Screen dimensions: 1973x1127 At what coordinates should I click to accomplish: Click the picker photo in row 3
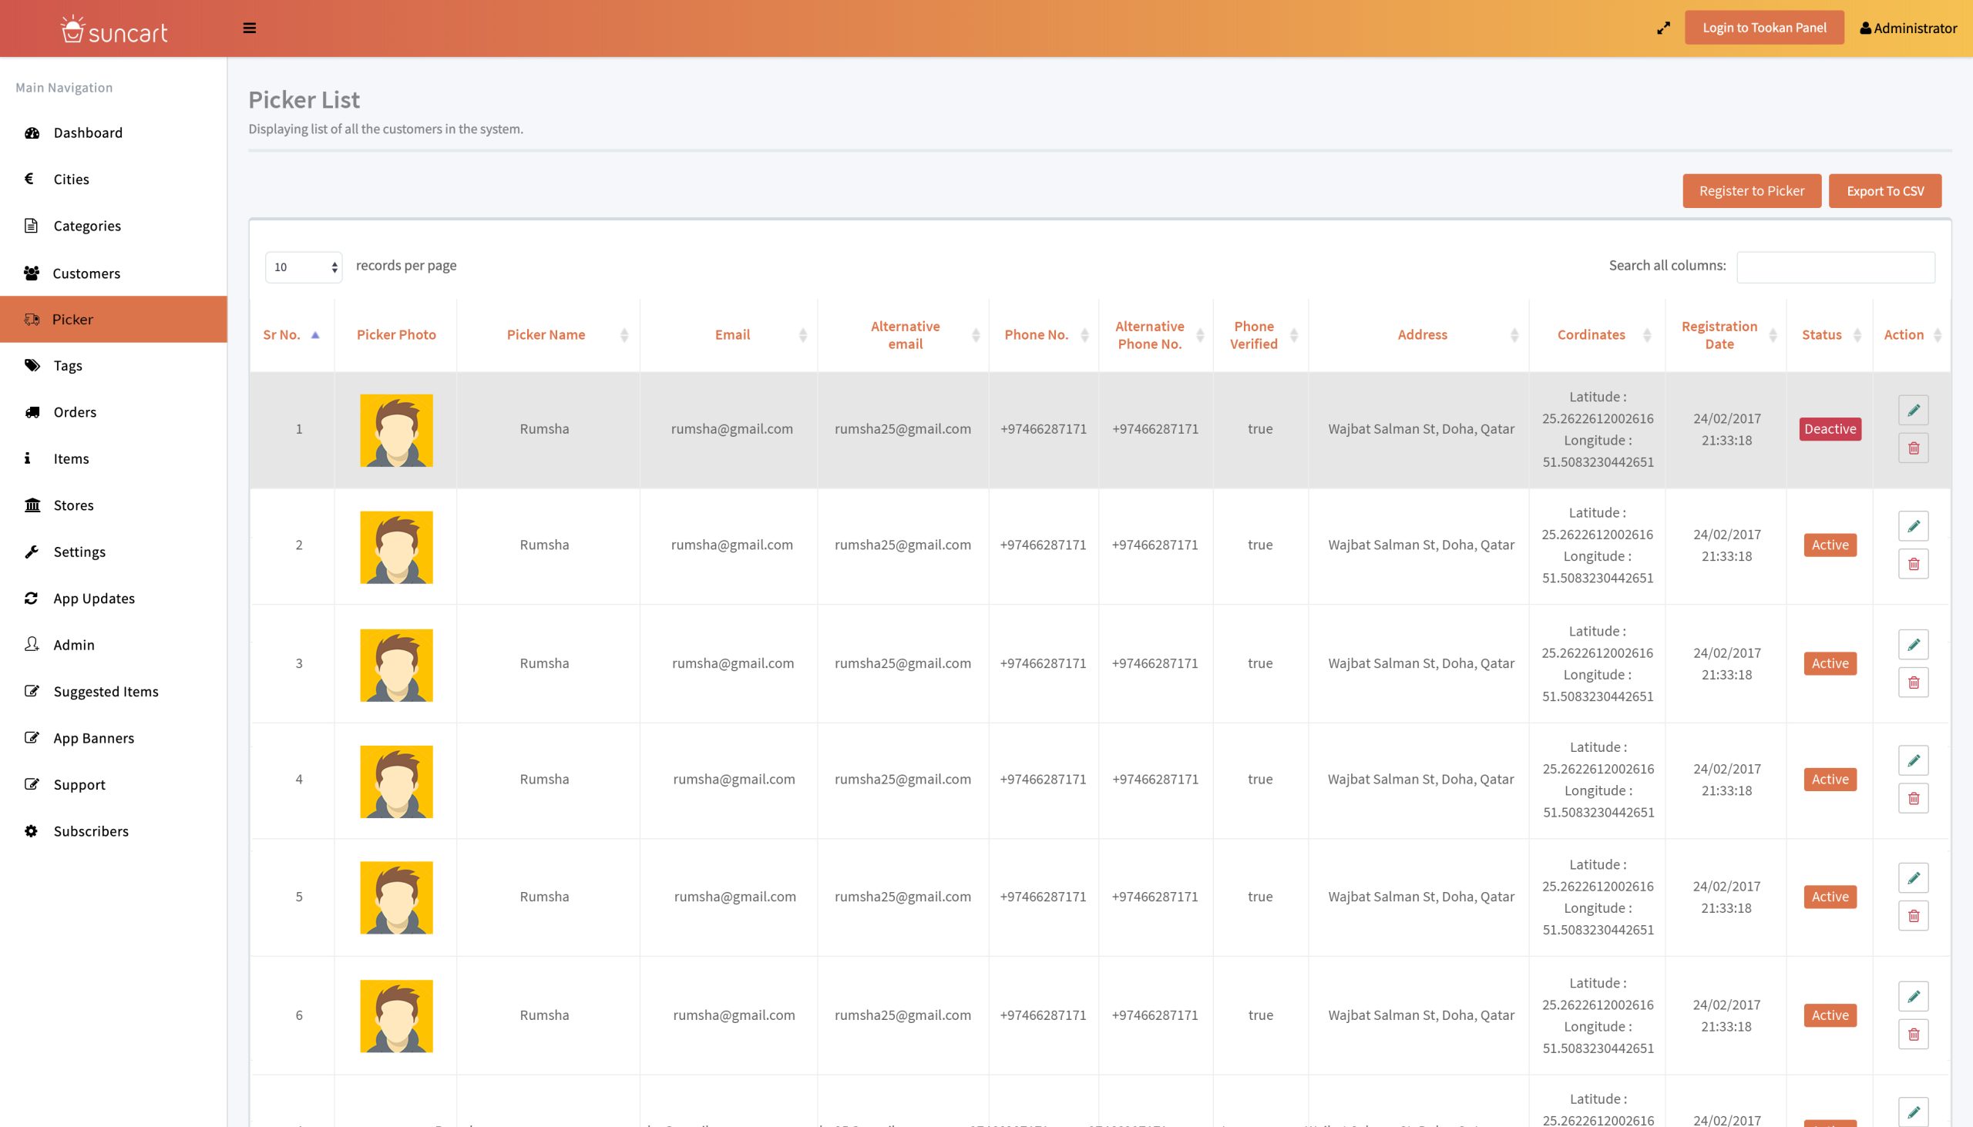pyautogui.click(x=396, y=666)
